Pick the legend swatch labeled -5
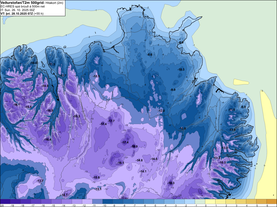277x207 pixels. point(159,201)
